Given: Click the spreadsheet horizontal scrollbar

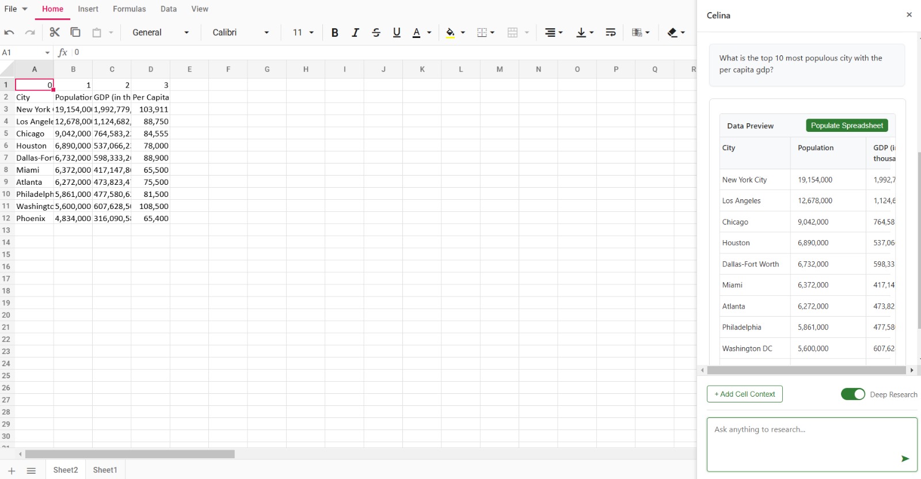Looking at the screenshot, I should (130, 454).
